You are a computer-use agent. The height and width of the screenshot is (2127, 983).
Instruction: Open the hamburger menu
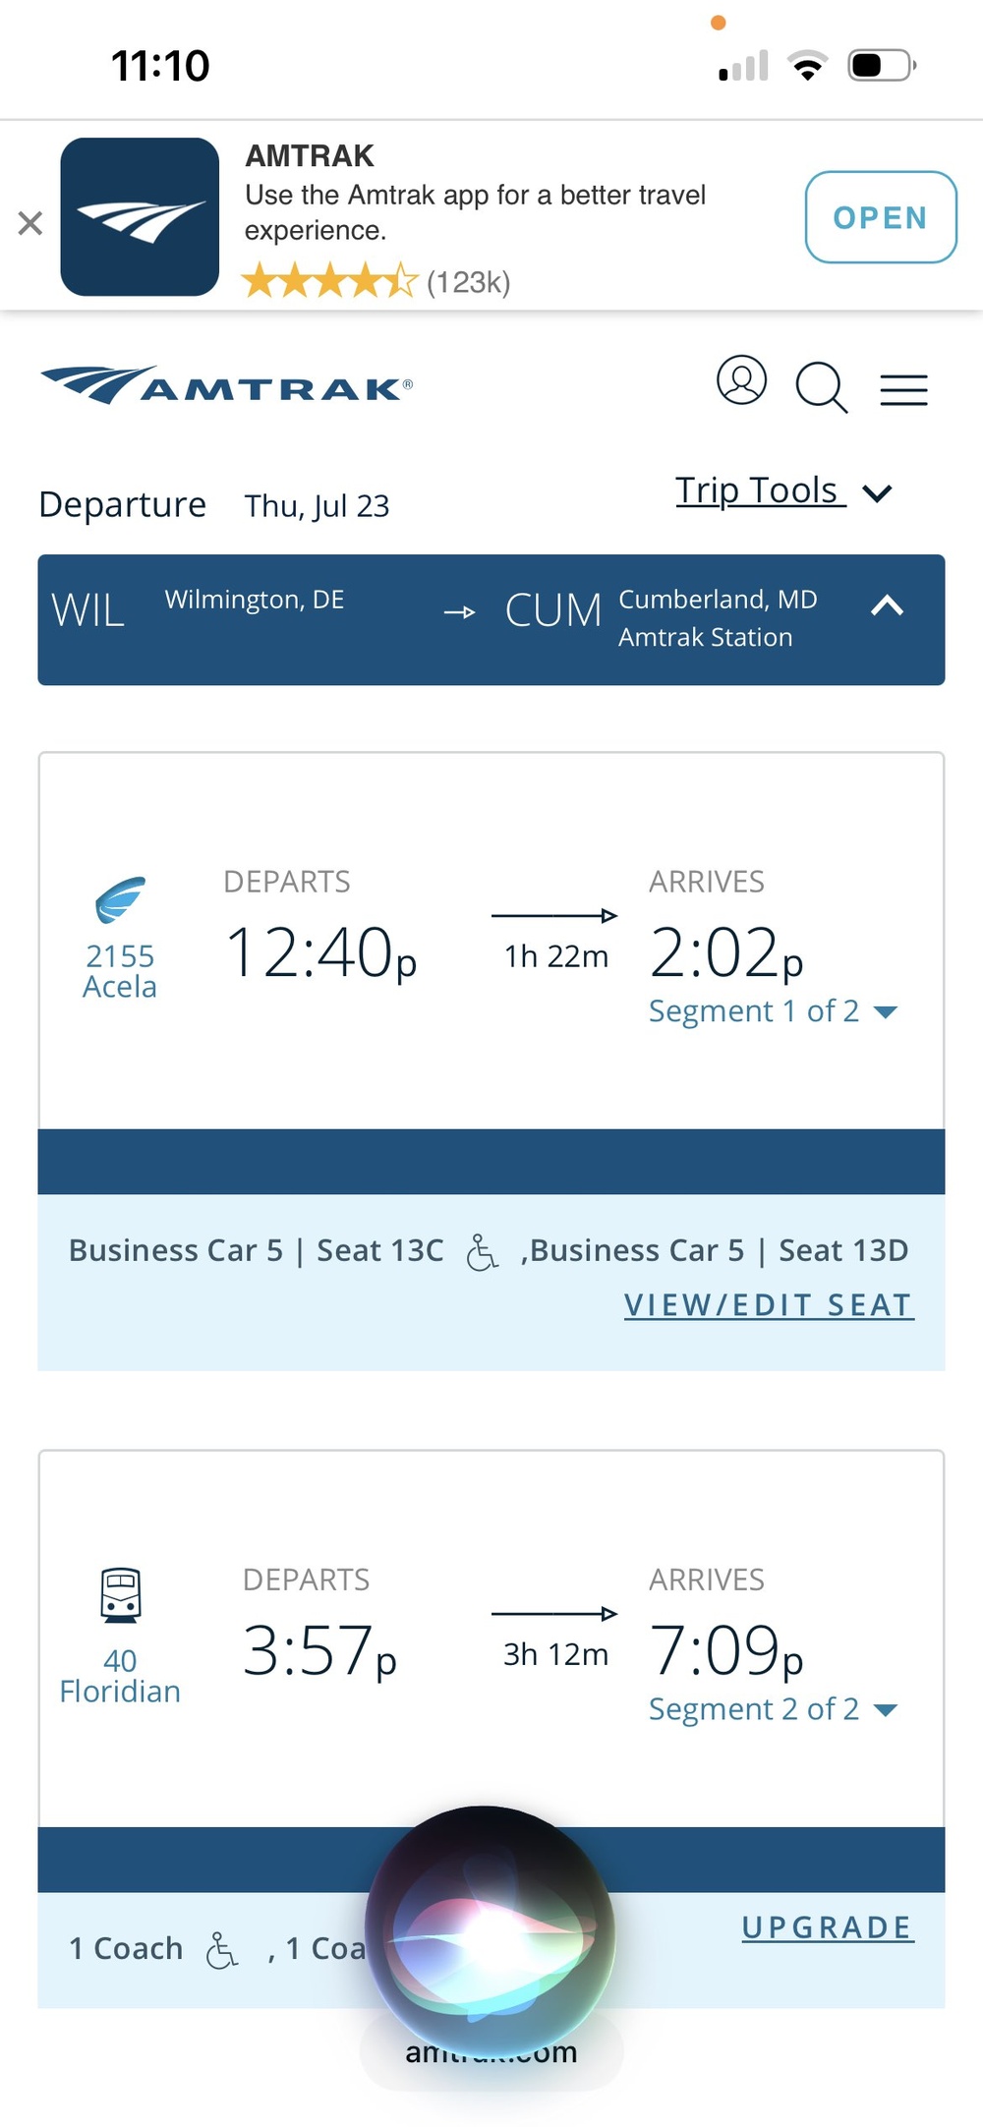[903, 390]
